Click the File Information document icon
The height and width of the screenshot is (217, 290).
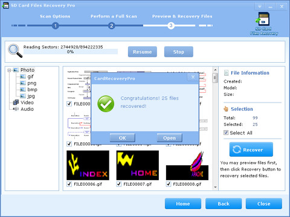(226, 73)
